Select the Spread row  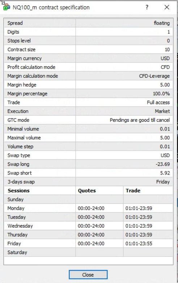(x=88, y=23)
